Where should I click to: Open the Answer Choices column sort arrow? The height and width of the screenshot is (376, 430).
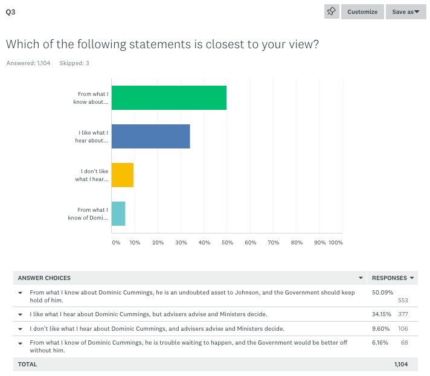click(x=361, y=278)
